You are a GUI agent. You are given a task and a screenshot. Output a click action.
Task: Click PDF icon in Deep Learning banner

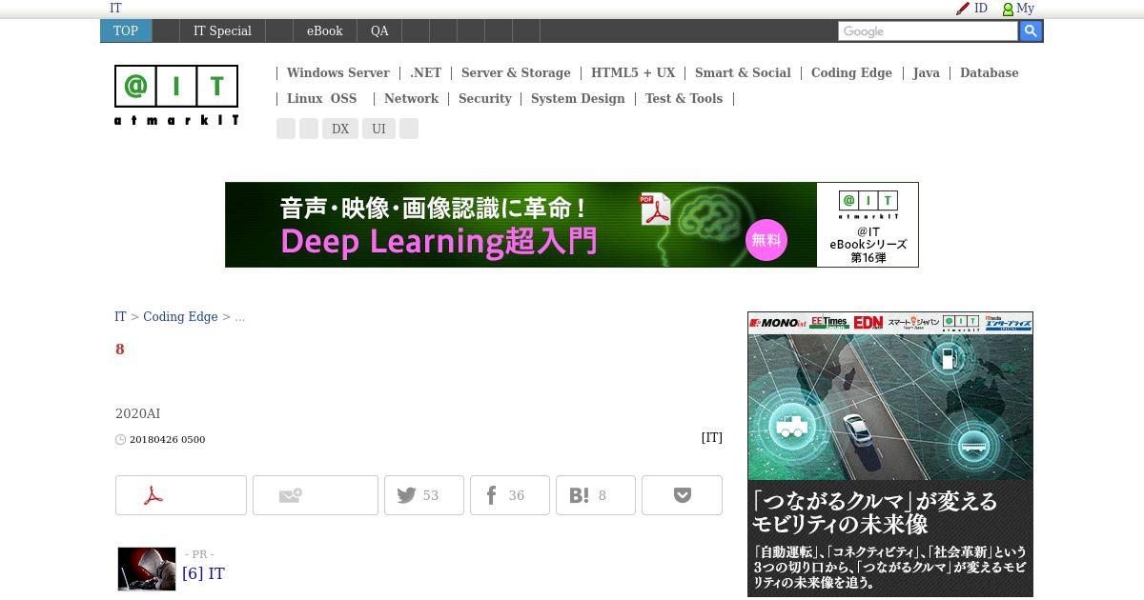tap(655, 210)
